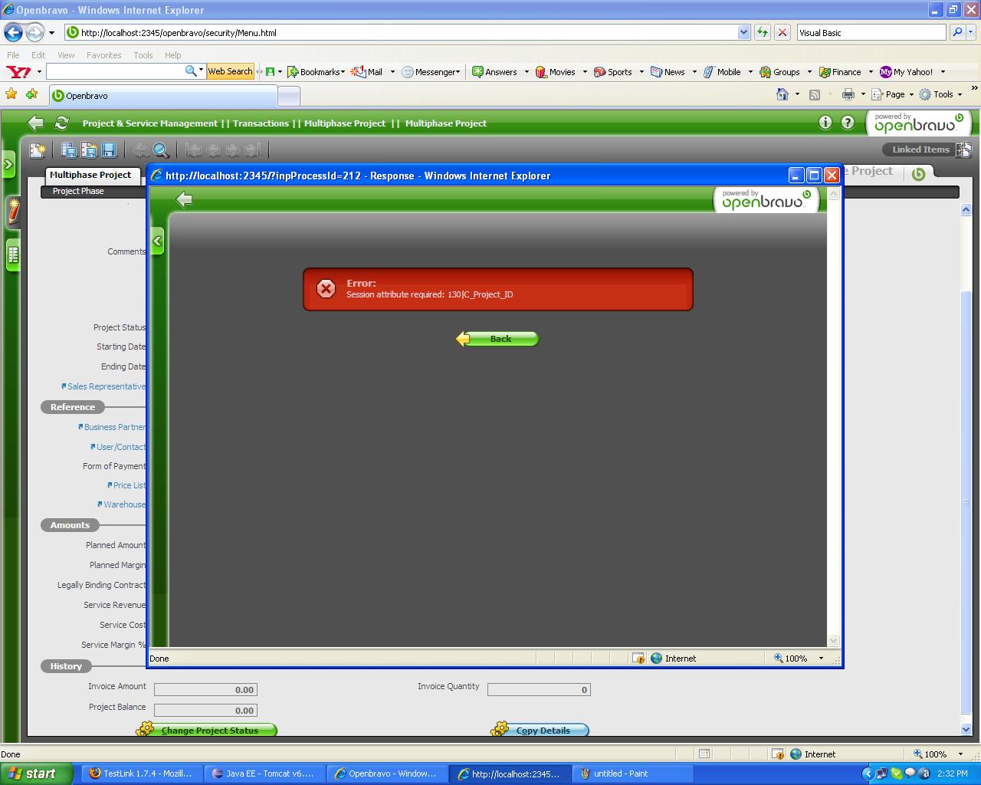Open the Page dropdown menu
The image size is (981, 785).
893,94
